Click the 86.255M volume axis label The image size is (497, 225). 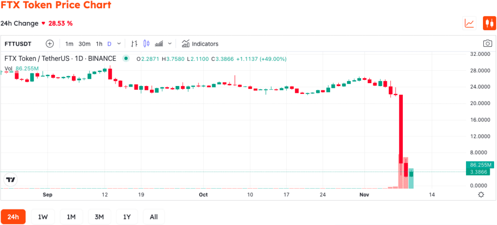(x=480, y=165)
